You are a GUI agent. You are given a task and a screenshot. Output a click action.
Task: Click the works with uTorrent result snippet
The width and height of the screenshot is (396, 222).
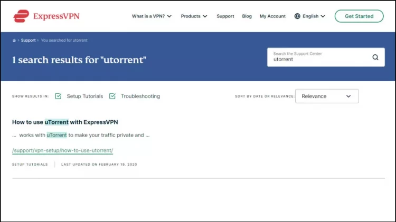click(x=81, y=135)
